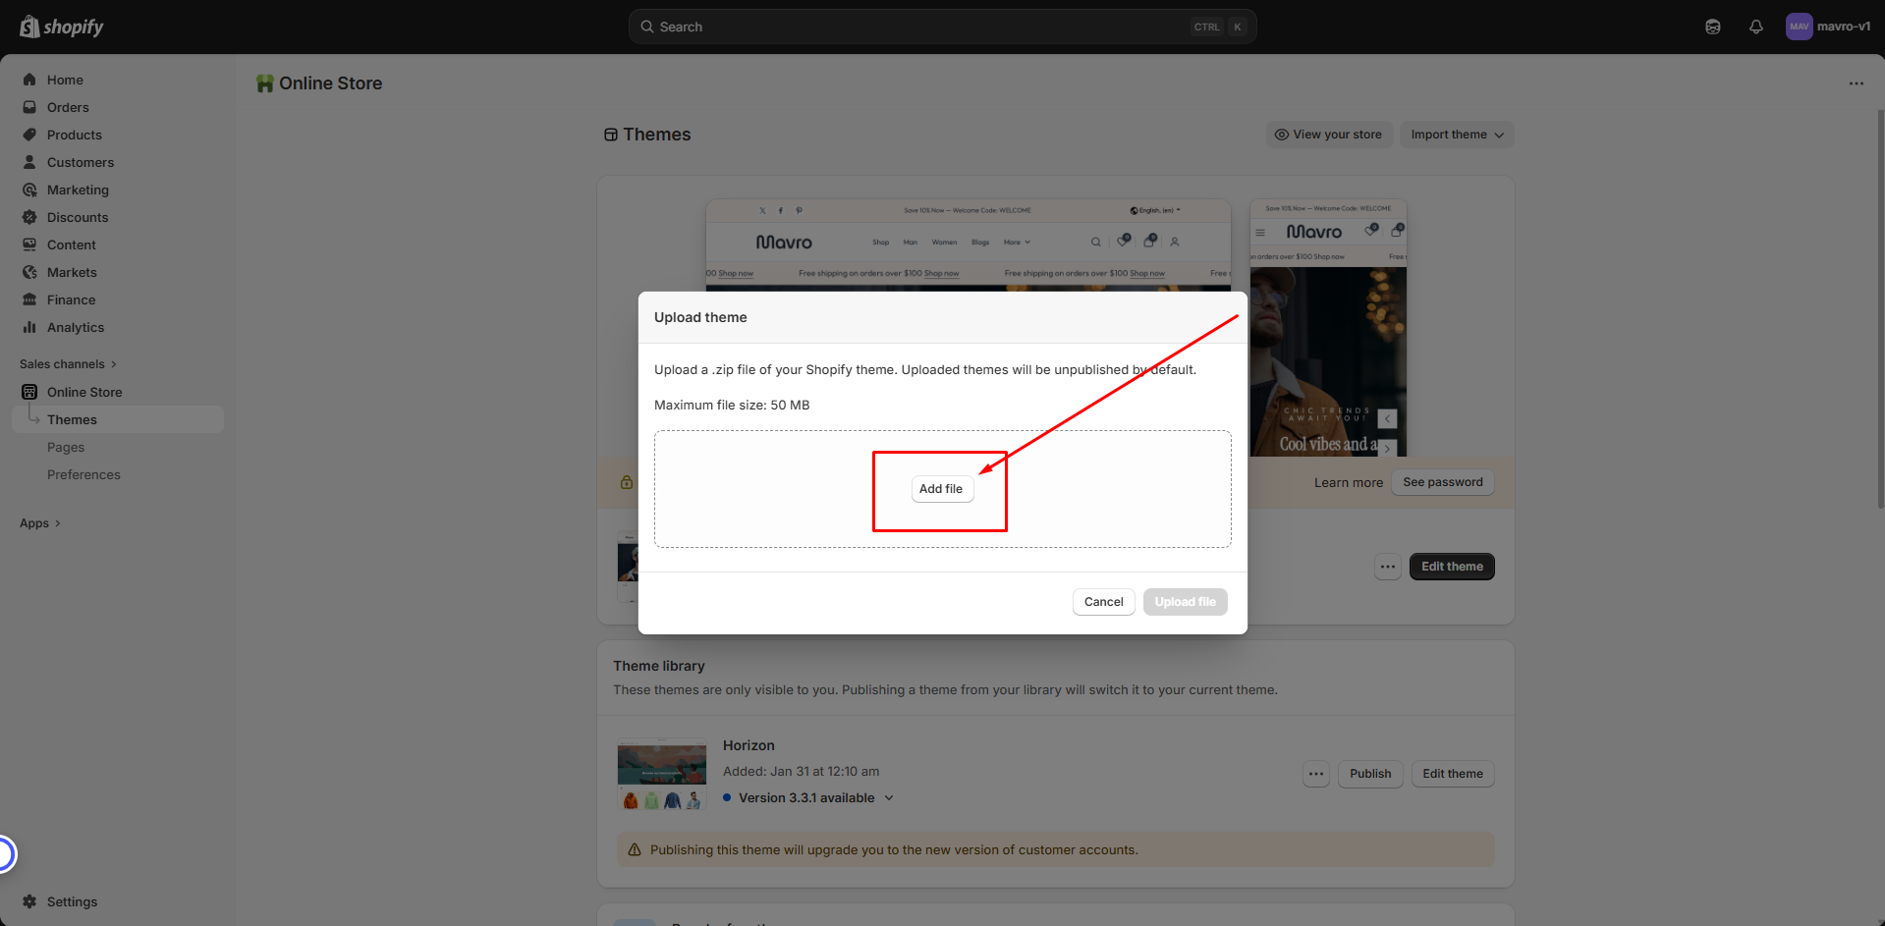This screenshot has height=926, width=1885.
Task: Open the Sidekick assistant icon
Action: coord(1712,27)
